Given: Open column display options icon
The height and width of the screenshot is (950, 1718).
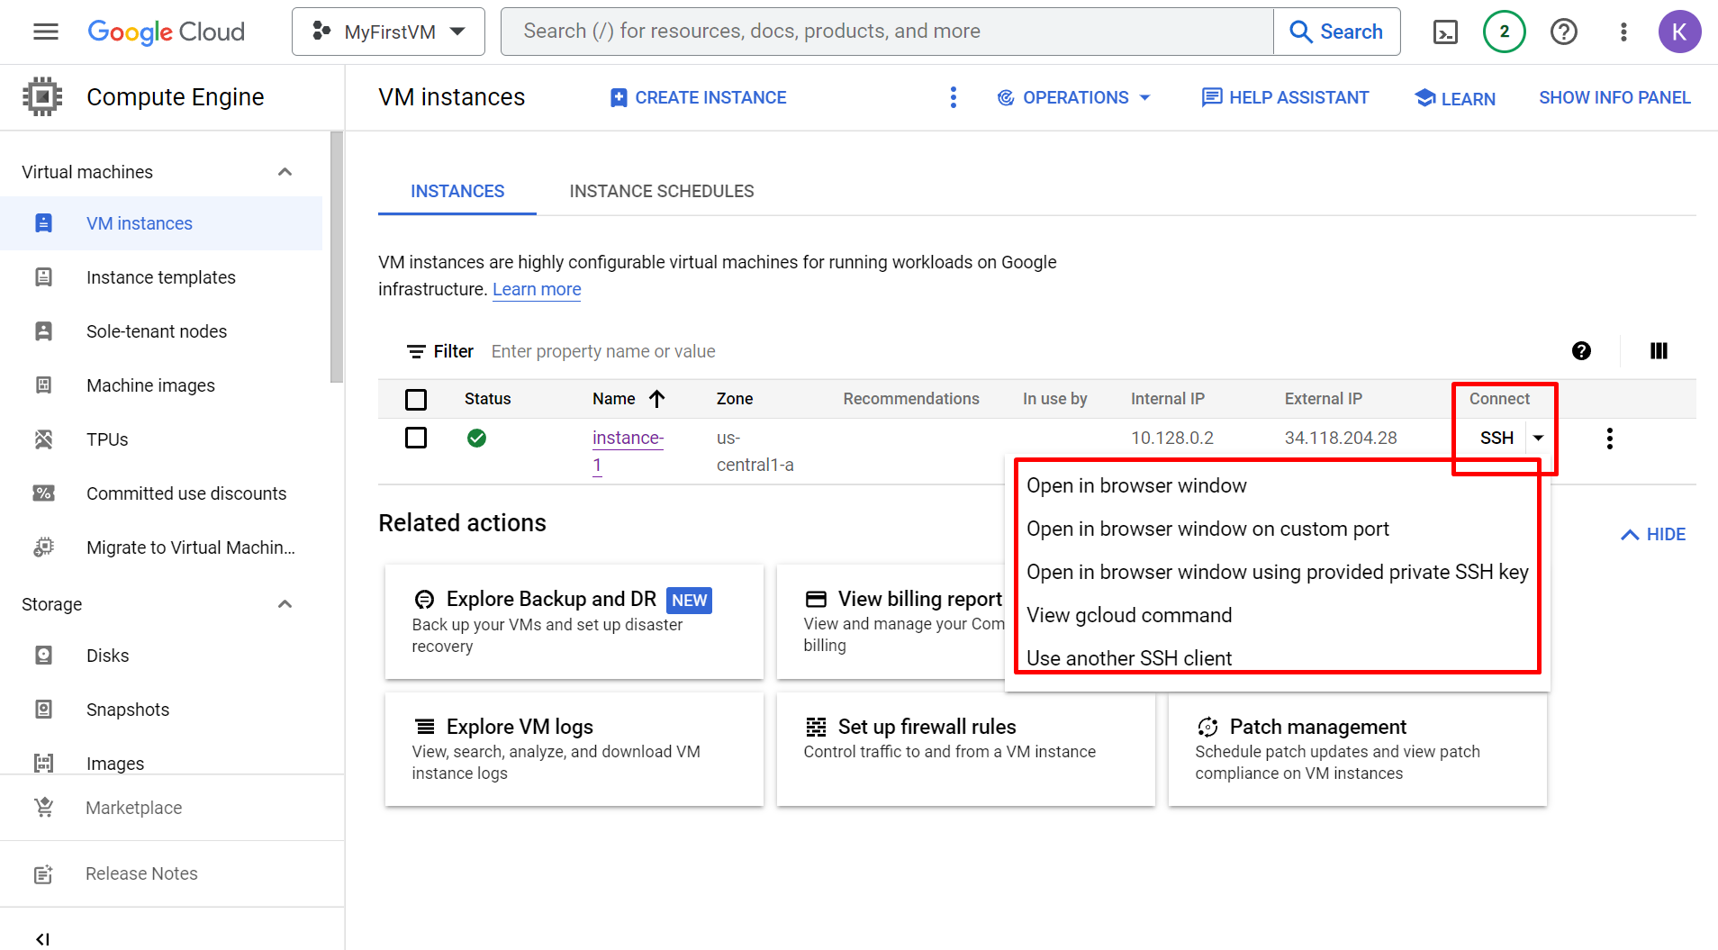Looking at the screenshot, I should coord(1659,351).
